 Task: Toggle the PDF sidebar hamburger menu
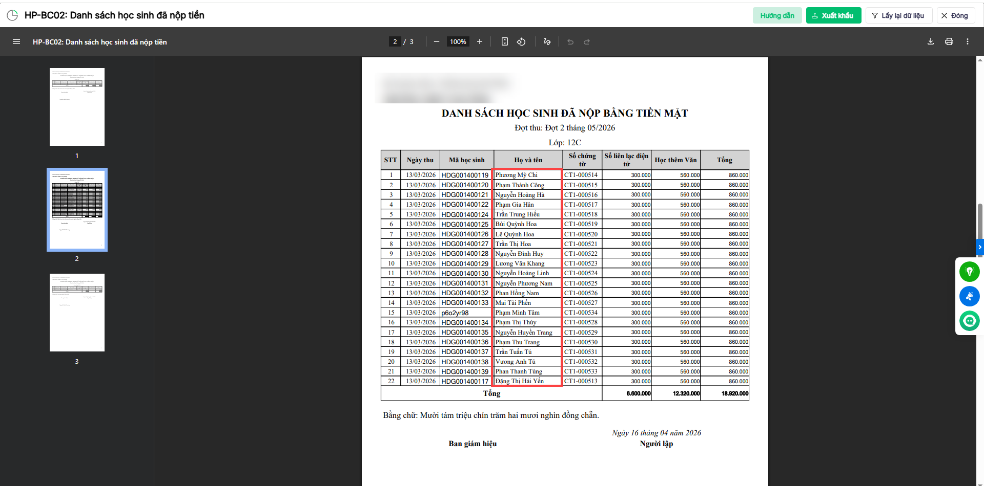click(x=16, y=42)
